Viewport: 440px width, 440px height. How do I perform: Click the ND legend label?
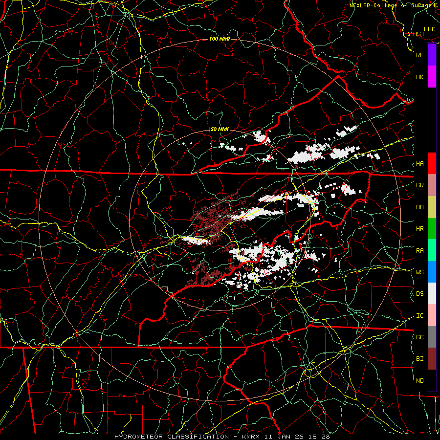(x=419, y=381)
